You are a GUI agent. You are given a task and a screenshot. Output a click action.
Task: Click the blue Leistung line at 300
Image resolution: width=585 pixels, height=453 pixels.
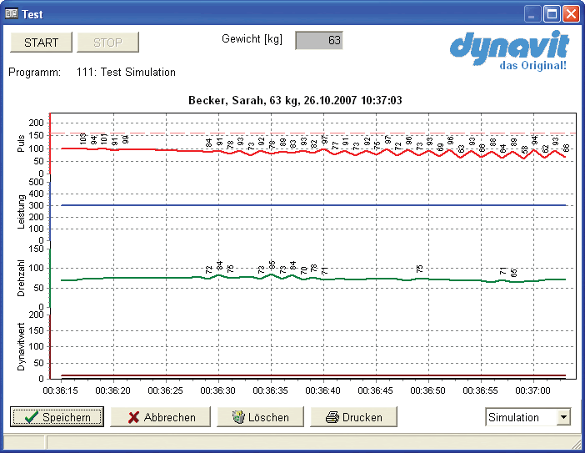(x=313, y=205)
